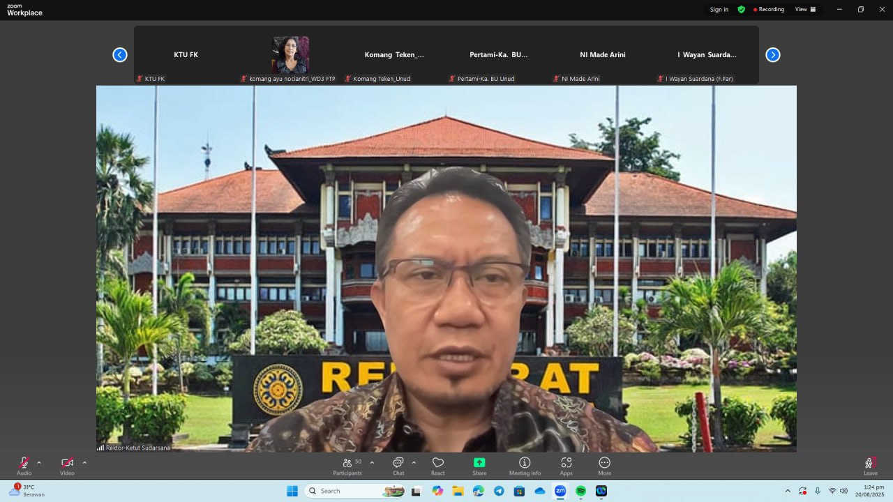
Task: Open Spotify from the Windows taskbar
Action: pos(580,491)
